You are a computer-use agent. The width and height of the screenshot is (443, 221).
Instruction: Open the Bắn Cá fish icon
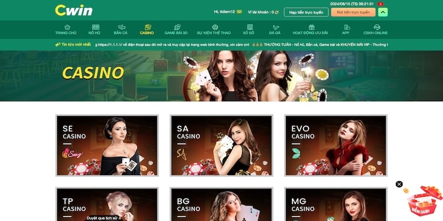[122, 27]
